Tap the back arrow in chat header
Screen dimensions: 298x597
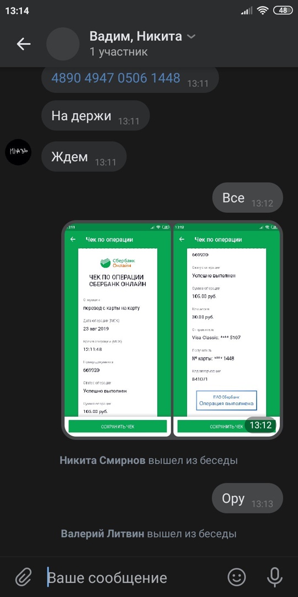click(x=24, y=44)
